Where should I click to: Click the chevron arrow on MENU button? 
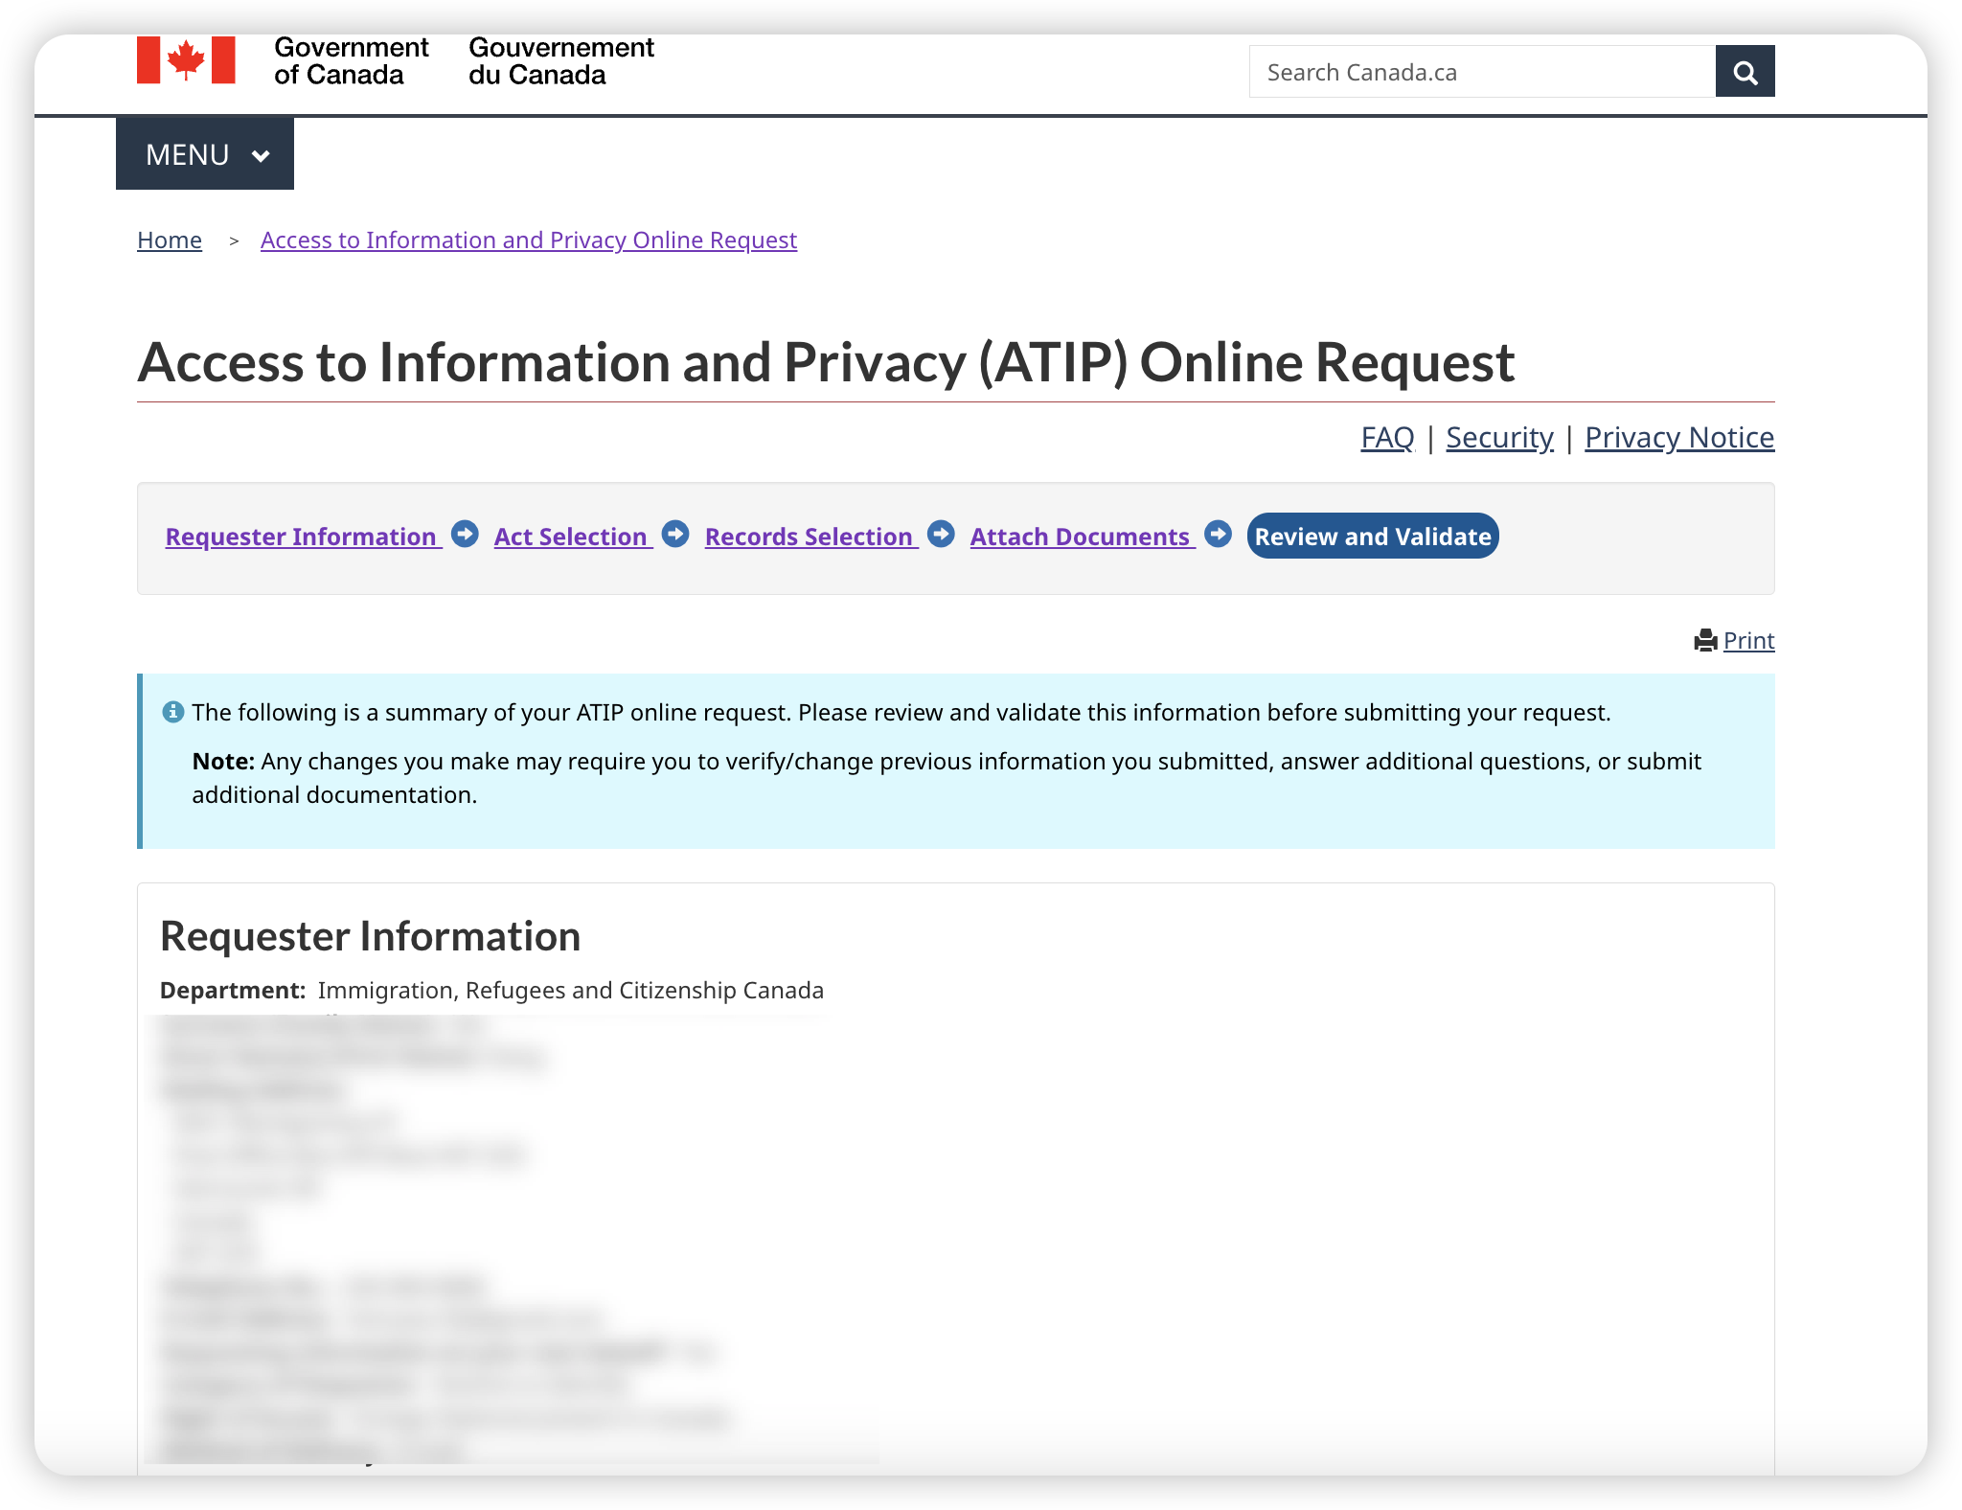click(x=260, y=156)
